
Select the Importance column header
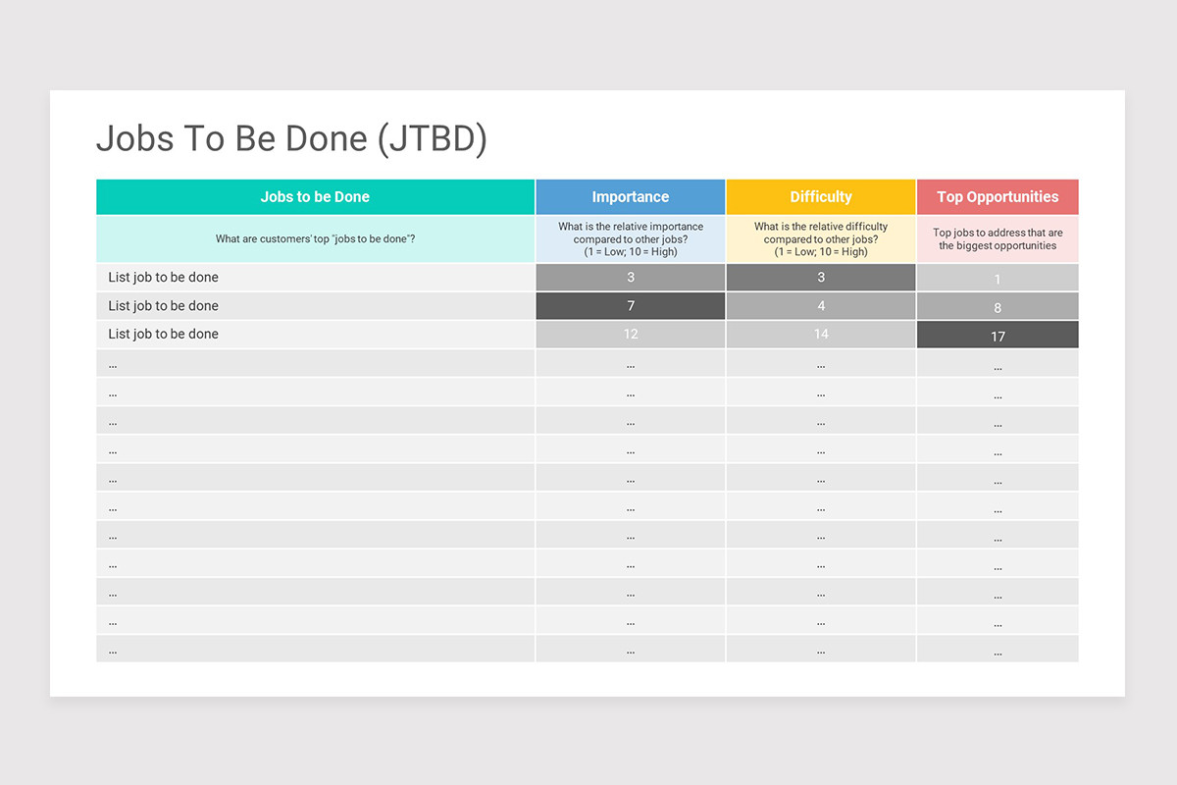point(631,196)
